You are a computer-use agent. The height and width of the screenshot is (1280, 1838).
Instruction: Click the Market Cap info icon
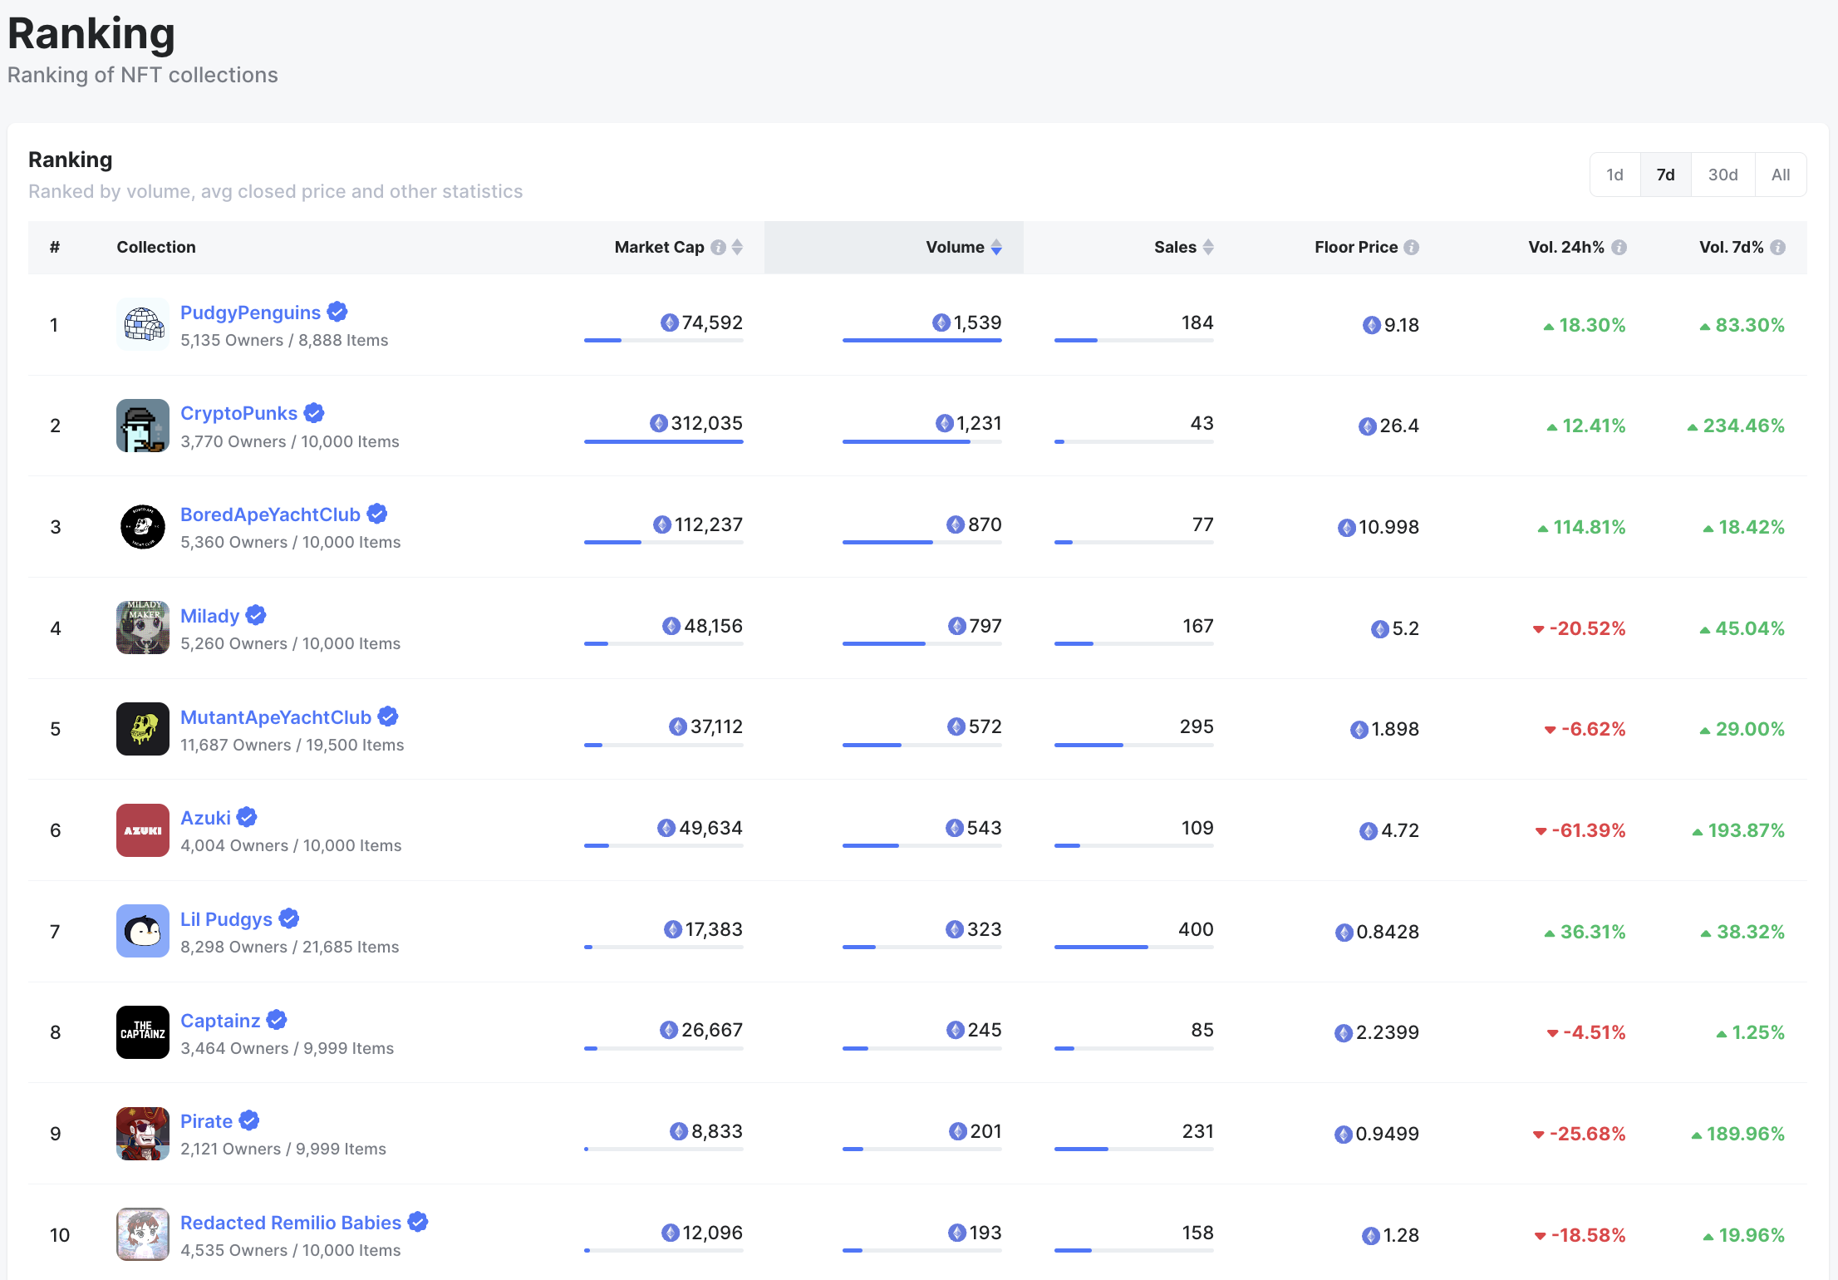pyautogui.click(x=719, y=248)
